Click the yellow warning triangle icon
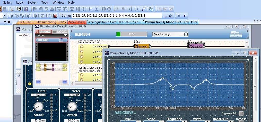 coord(30,83)
